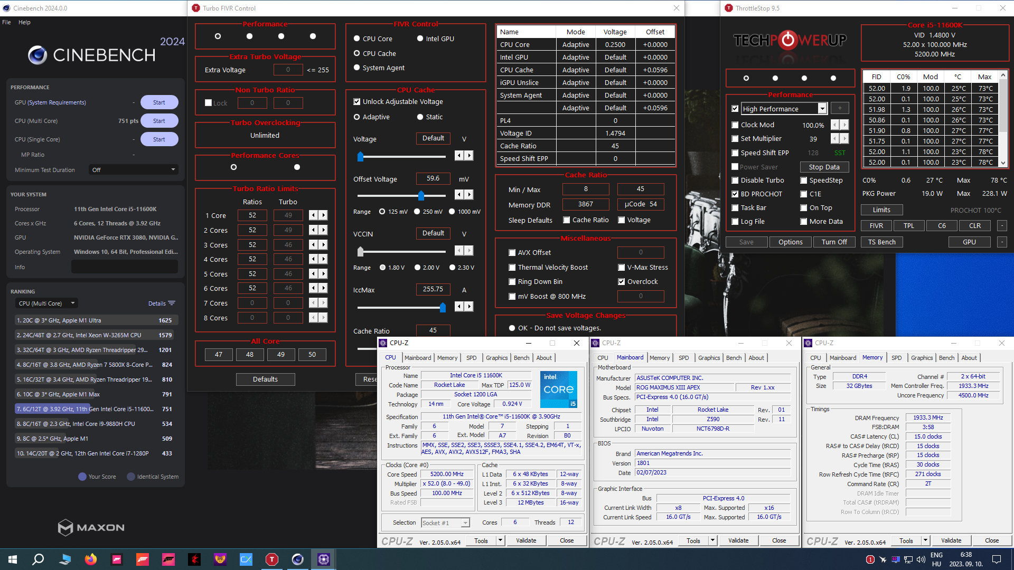Enable Thermal Velocity Boost checkbox

point(512,268)
